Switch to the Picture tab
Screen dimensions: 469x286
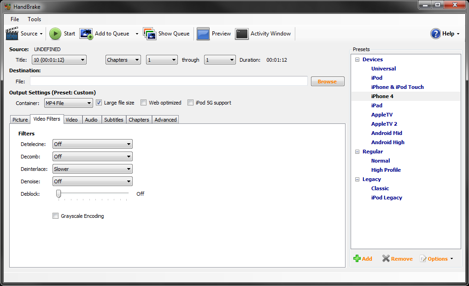20,120
